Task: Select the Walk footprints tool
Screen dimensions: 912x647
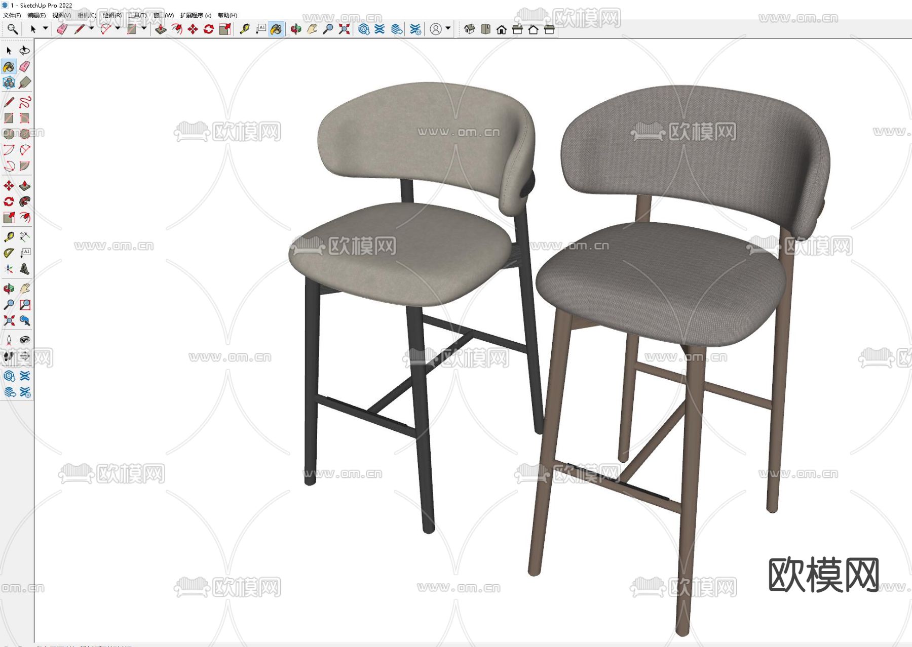Action: (9, 356)
